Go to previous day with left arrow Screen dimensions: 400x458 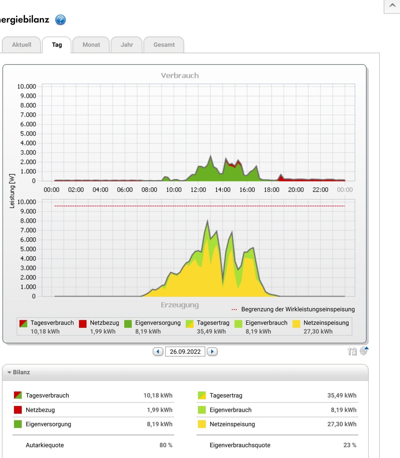[x=158, y=352]
